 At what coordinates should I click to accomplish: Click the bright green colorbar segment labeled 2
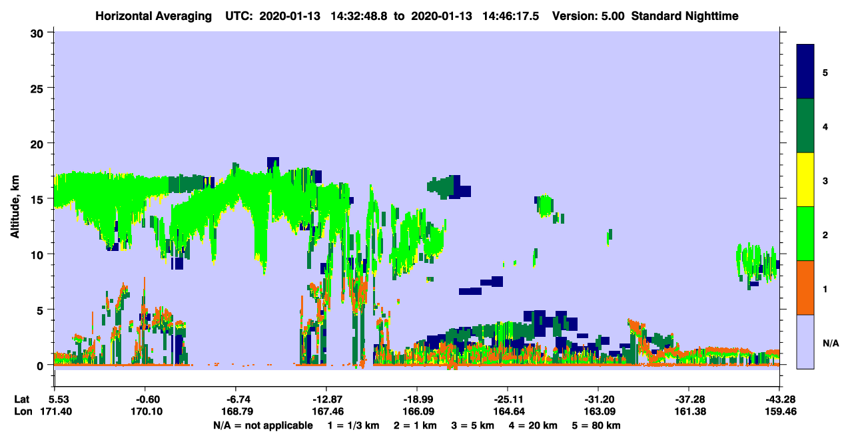[805, 234]
